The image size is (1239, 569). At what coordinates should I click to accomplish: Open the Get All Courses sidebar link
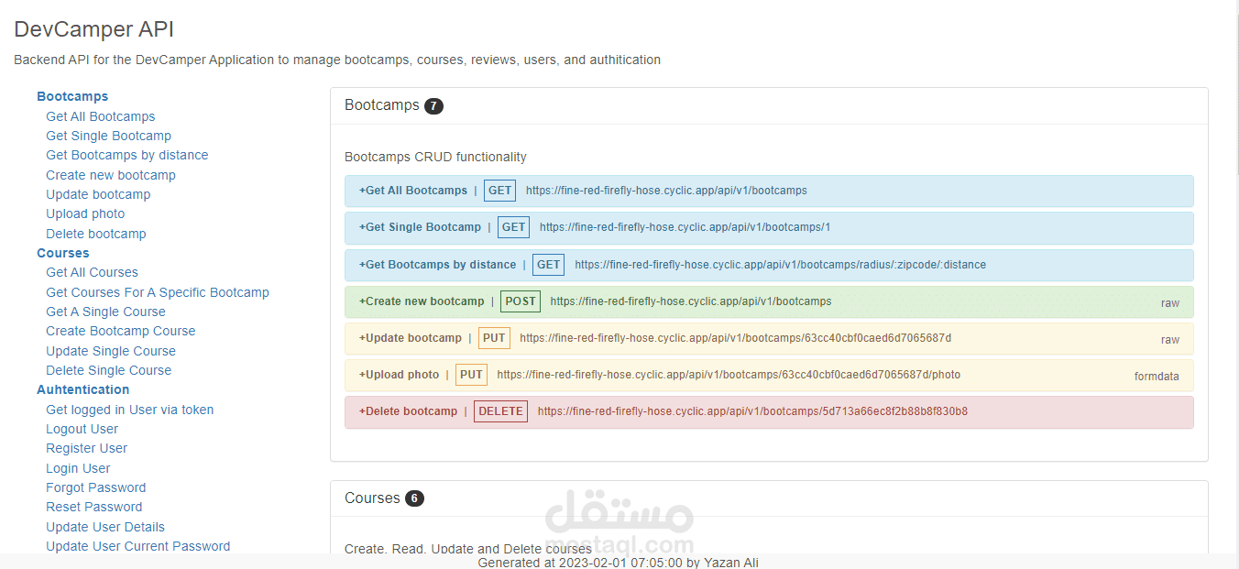(92, 272)
